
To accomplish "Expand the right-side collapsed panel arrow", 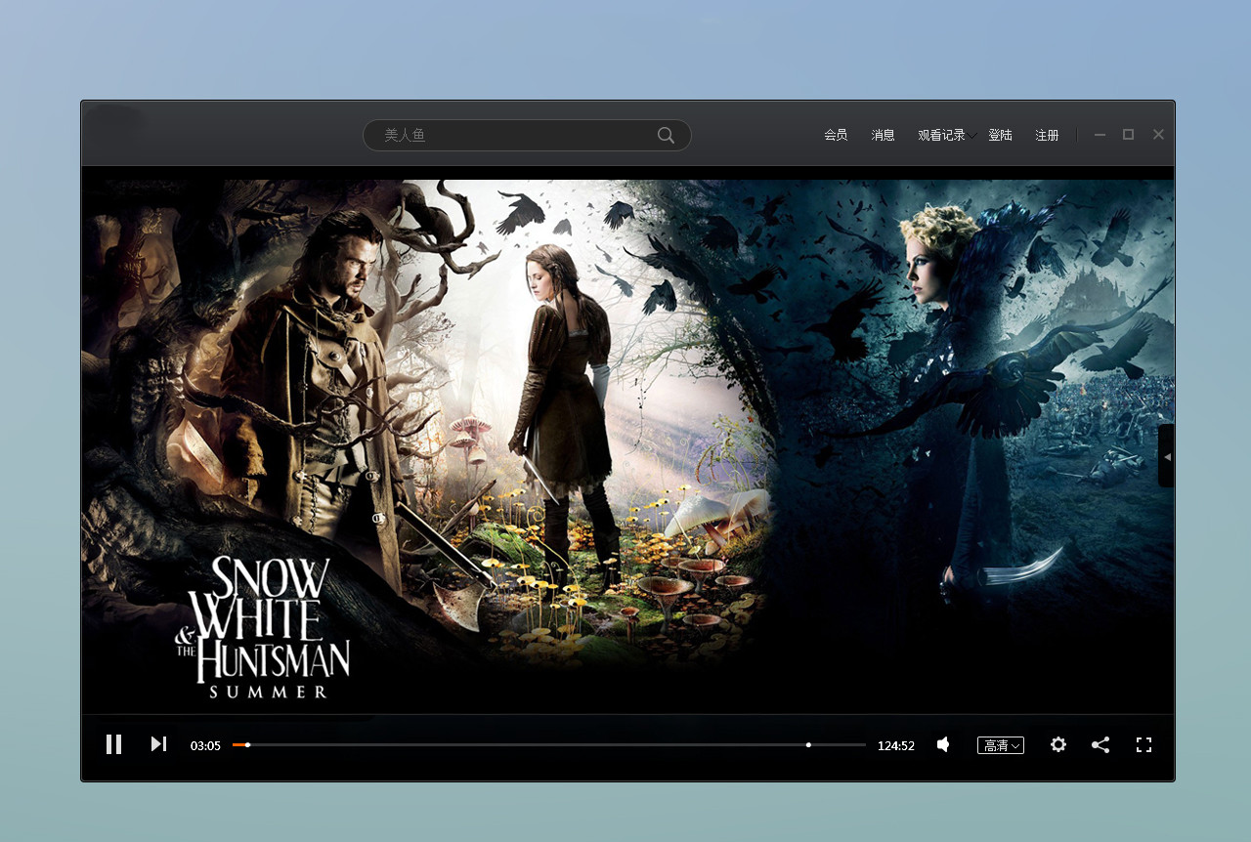I will point(1166,456).
